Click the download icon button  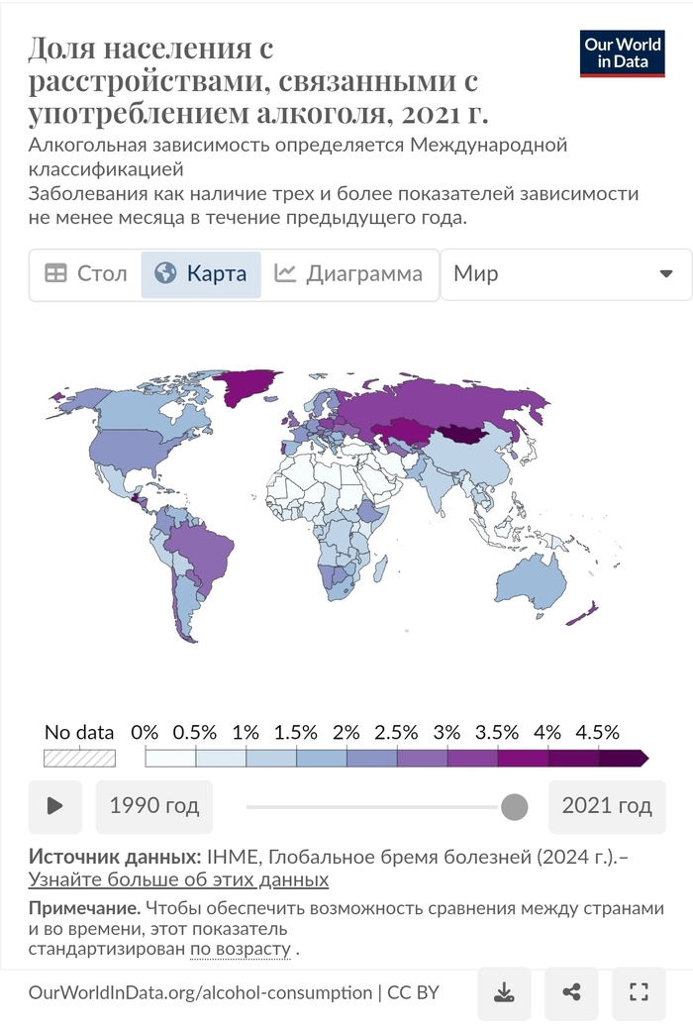click(x=505, y=993)
